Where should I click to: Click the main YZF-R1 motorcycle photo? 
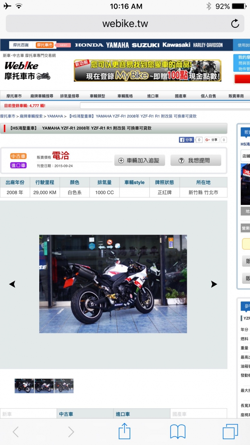113,284
